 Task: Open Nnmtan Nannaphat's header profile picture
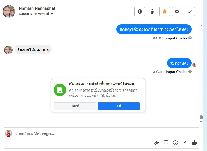(x=9, y=11)
